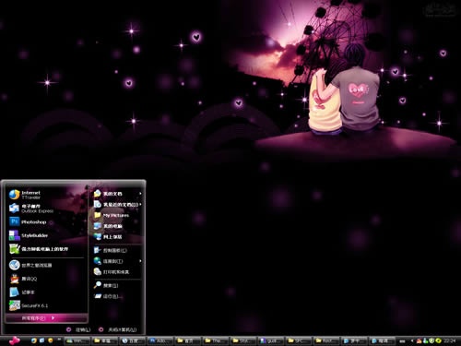This screenshot has height=346, width=461.
Task: Switch to the 'The...' folder taskbar button
Action: [216, 340]
